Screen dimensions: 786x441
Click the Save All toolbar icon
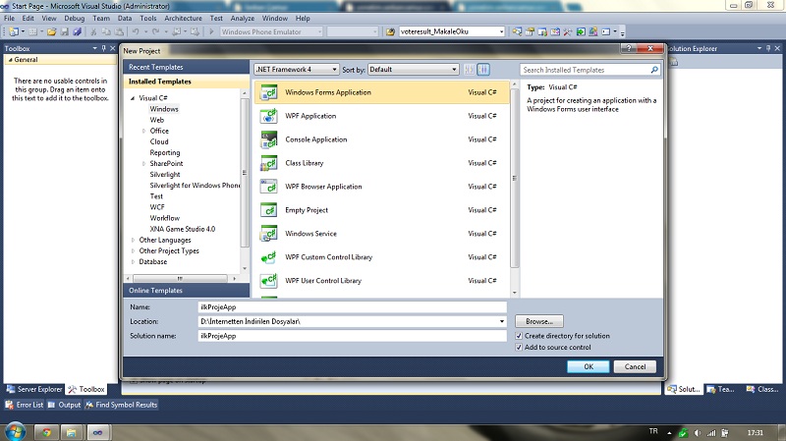click(78, 31)
